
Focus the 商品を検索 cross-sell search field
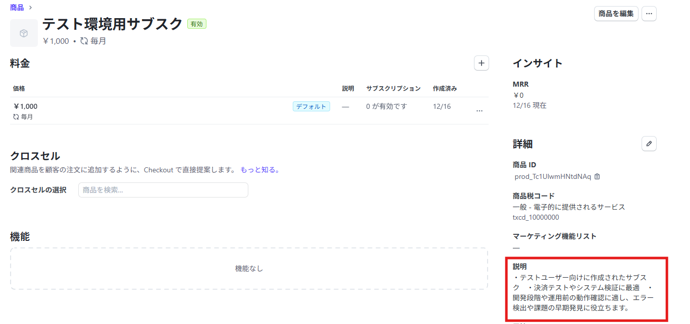[163, 190]
